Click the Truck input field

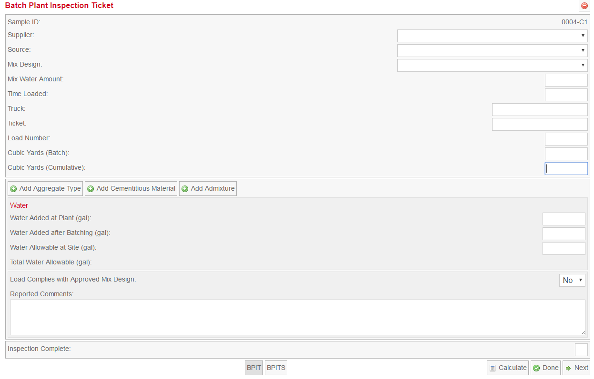(540, 109)
